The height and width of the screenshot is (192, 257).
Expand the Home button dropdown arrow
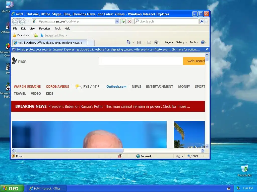[133, 42]
